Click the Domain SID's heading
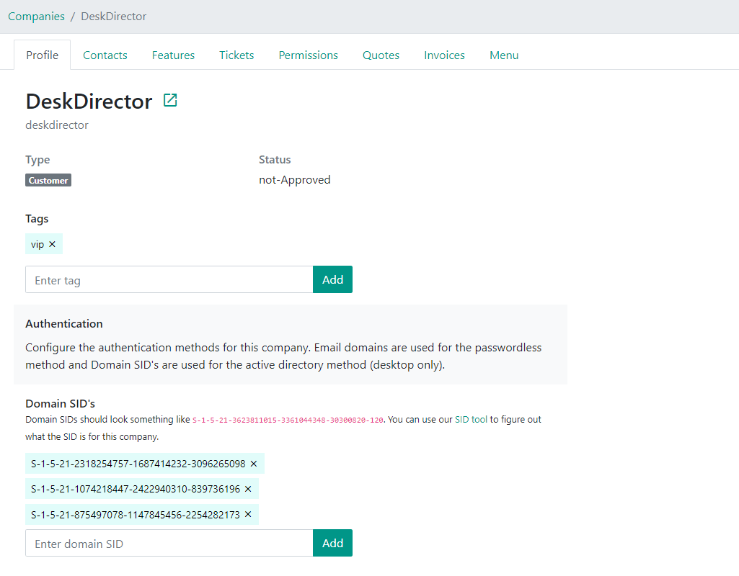Viewport: 739px width, 576px height. coord(61,404)
